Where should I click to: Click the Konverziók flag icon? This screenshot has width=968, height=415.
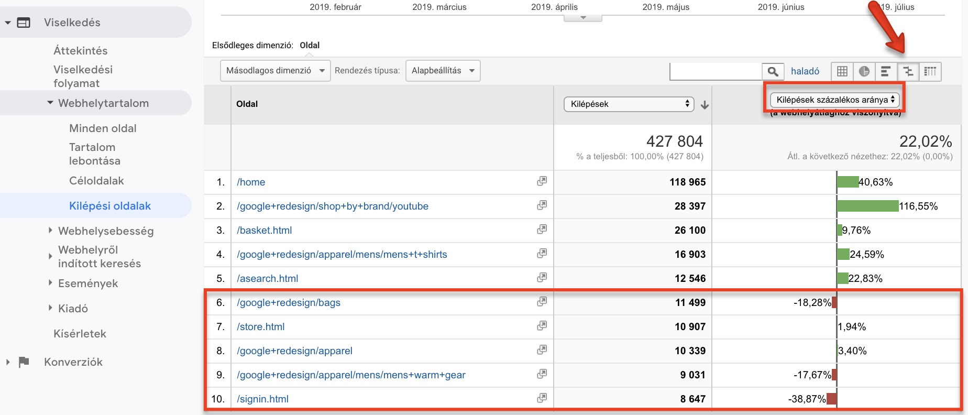[x=24, y=362]
